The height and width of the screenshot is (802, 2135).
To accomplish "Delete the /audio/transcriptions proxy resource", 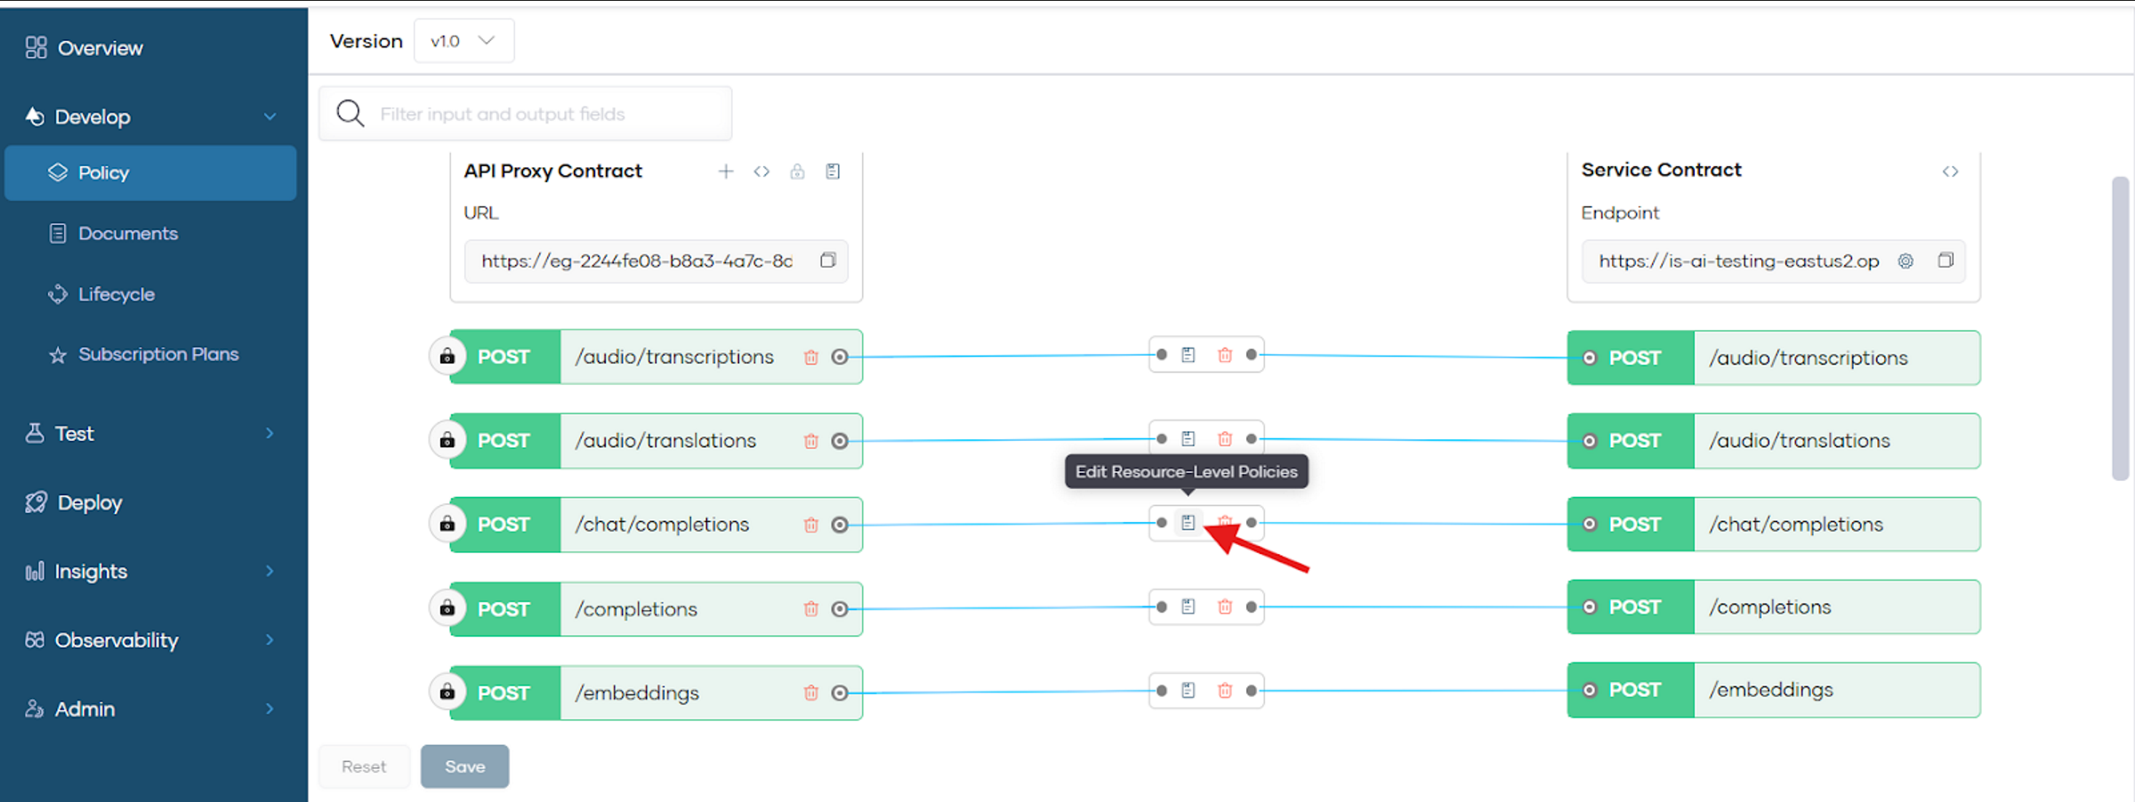I will coord(810,357).
